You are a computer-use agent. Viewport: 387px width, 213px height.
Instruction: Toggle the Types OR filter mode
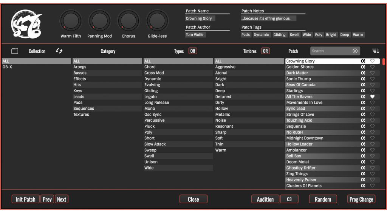coord(193,51)
